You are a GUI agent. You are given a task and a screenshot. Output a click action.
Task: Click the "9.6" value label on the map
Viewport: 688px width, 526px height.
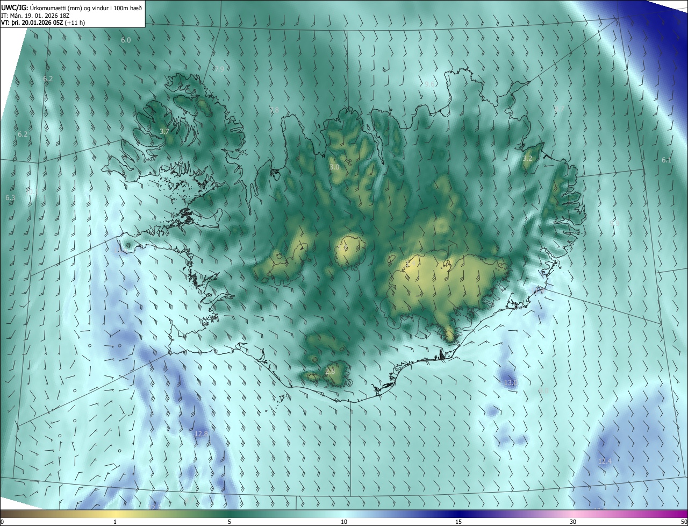point(429,84)
